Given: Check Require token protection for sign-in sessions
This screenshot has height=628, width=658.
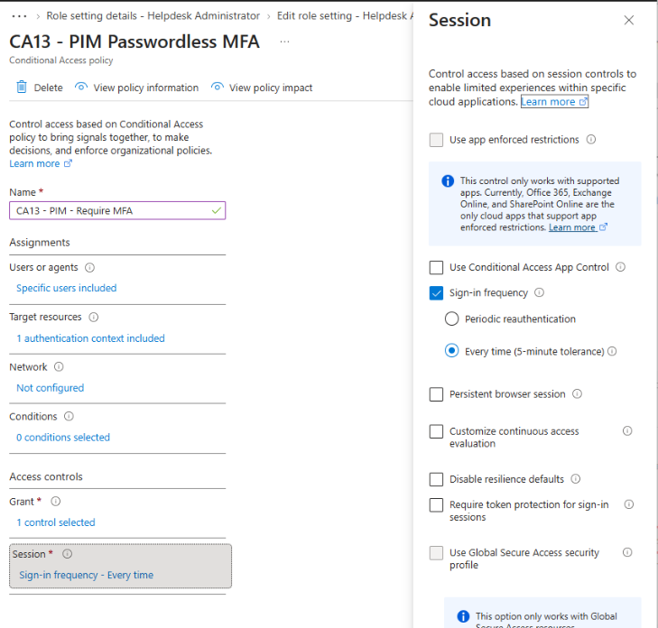Looking at the screenshot, I should [437, 505].
